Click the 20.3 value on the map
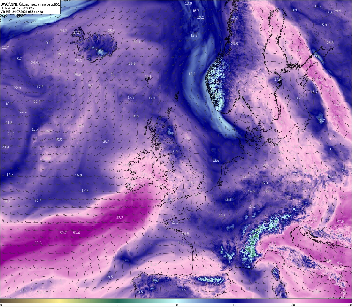Image resolution: width=352 pixels, height=307 pixels. [175, 222]
